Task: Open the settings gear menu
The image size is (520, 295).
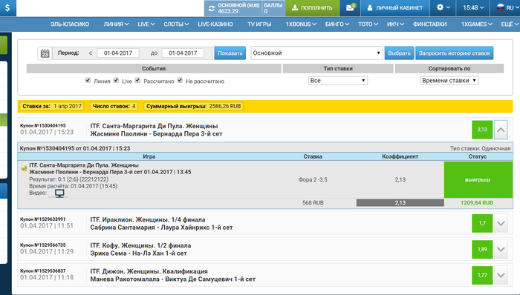Action: [443, 7]
